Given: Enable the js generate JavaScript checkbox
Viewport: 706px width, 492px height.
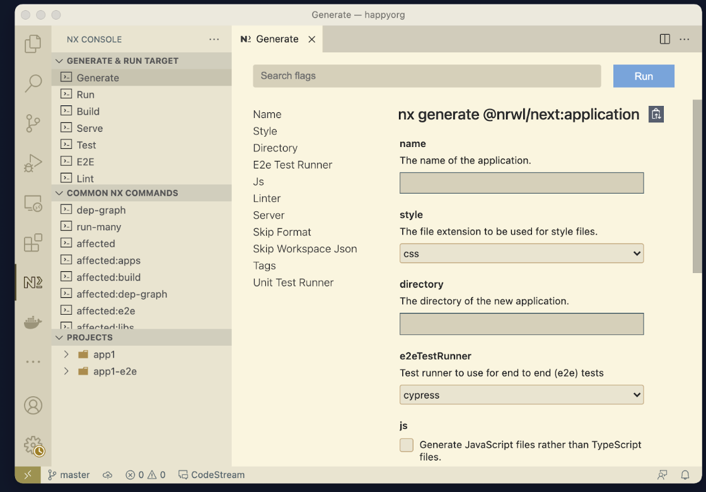Looking at the screenshot, I should click(x=407, y=445).
